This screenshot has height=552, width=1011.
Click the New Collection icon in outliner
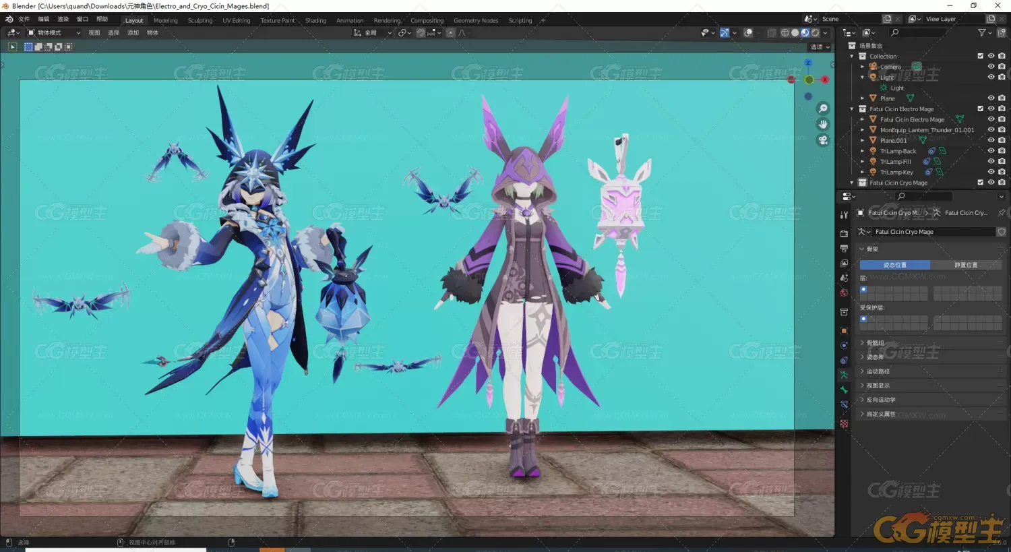[1002, 32]
